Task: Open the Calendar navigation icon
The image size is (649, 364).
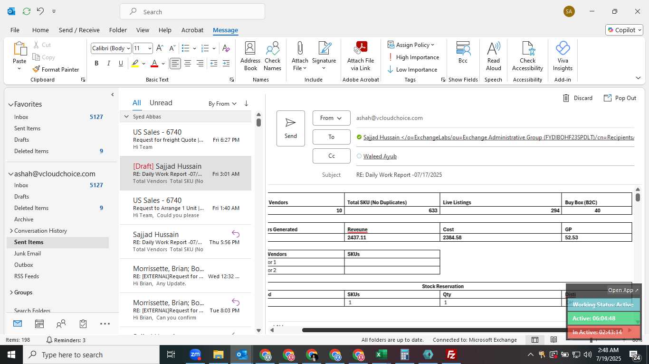Action: point(39,324)
